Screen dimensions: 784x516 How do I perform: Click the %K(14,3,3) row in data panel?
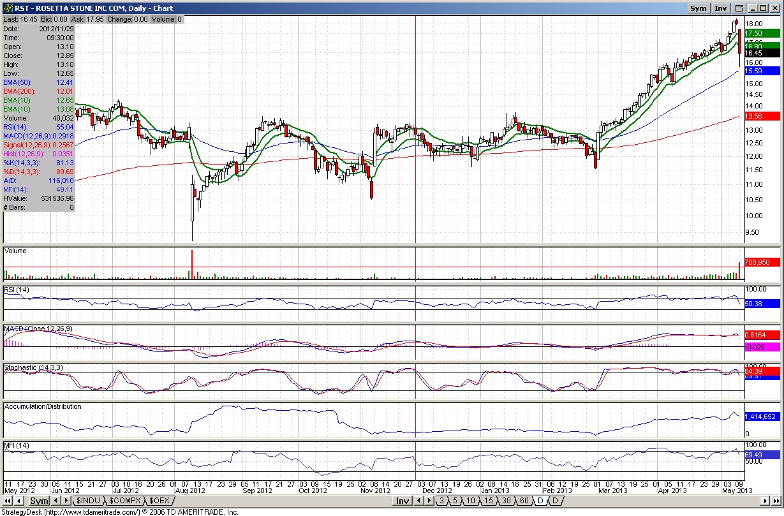tap(39, 163)
